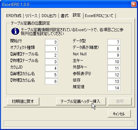The width and height of the screenshot is (138, 130).
Task: Click the キャンセル button
Action: (x=119, y=114)
